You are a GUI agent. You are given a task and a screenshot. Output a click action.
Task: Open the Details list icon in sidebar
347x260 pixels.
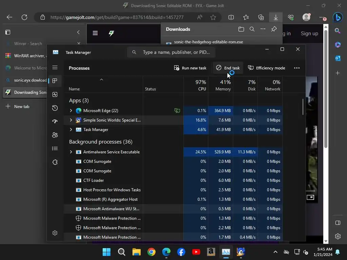pyautogui.click(x=55, y=148)
